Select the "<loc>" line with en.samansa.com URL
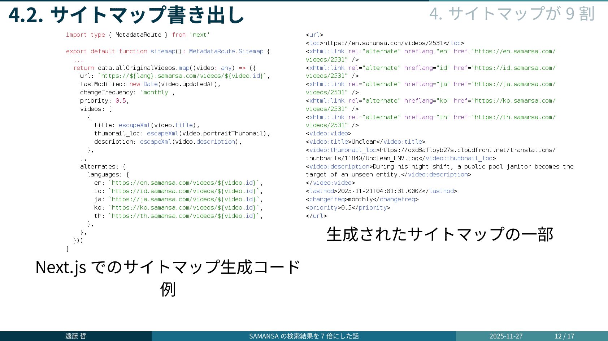 [385, 43]
